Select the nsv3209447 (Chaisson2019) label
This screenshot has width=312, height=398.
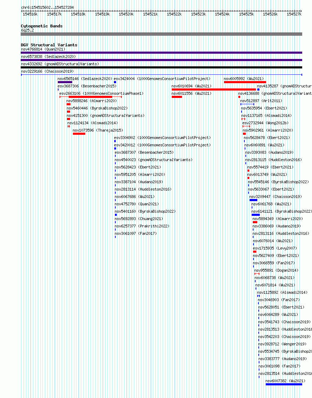(276, 197)
